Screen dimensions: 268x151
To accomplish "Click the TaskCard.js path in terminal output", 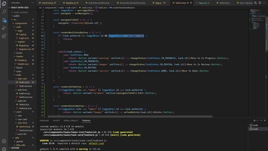I will pos(70,135).
